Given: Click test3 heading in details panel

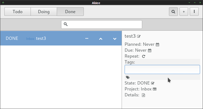Looking at the screenshot, I should tap(130, 36).
